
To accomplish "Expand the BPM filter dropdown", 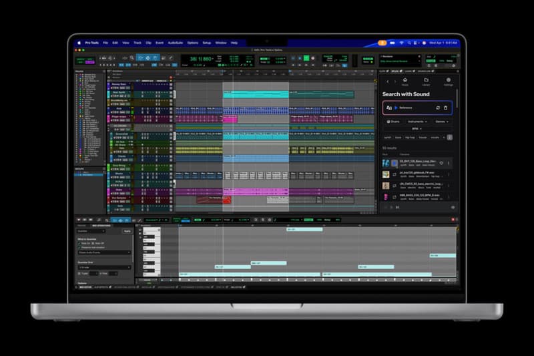I will 417,130.
